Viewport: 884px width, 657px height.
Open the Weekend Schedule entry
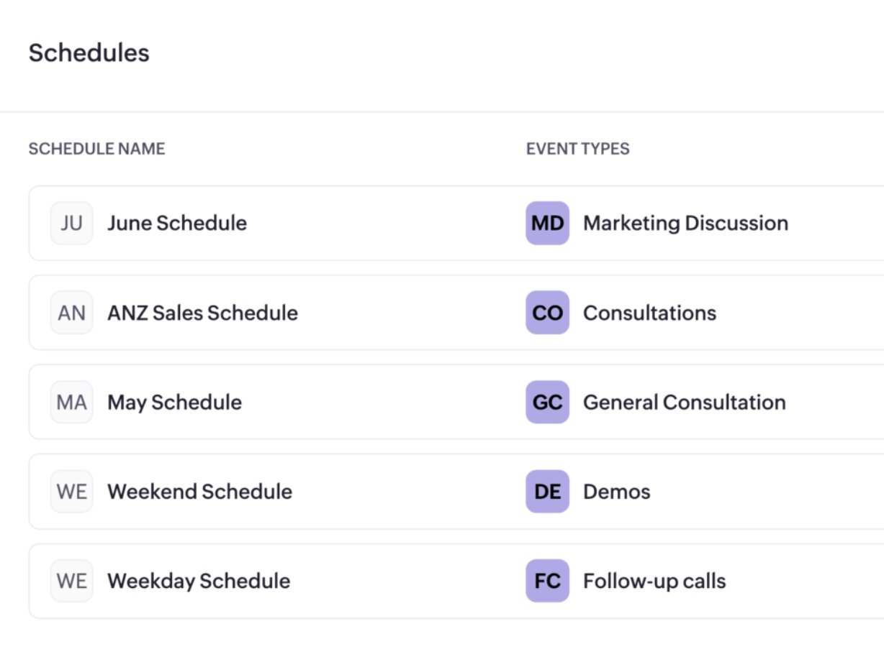coord(199,492)
